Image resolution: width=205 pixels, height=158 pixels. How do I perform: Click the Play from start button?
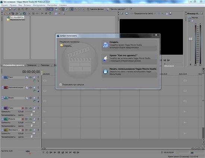(51, 152)
